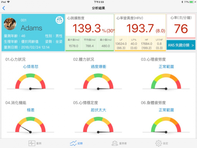Tap the 姿勢：坐姿 field

click(x=54, y=42)
